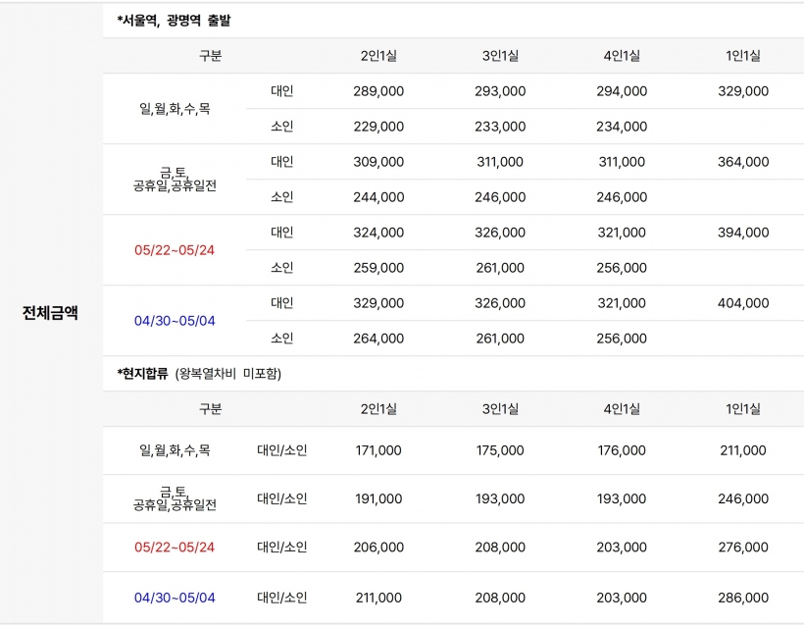Click the 171,000 local-join price
This screenshot has width=804, height=627.
(378, 450)
